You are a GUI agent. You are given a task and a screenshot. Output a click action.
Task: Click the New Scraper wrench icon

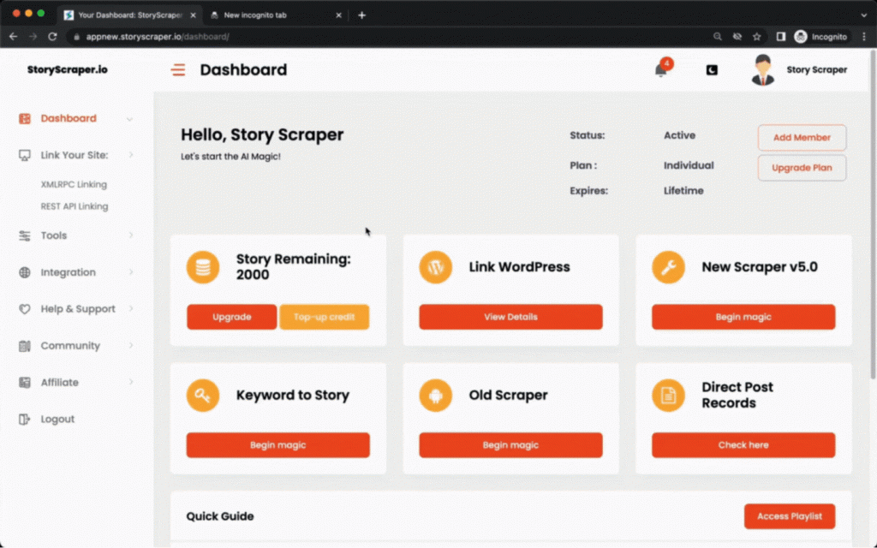pyautogui.click(x=668, y=267)
